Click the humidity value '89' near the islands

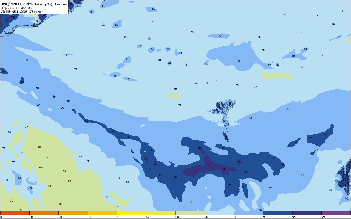click(225, 121)
